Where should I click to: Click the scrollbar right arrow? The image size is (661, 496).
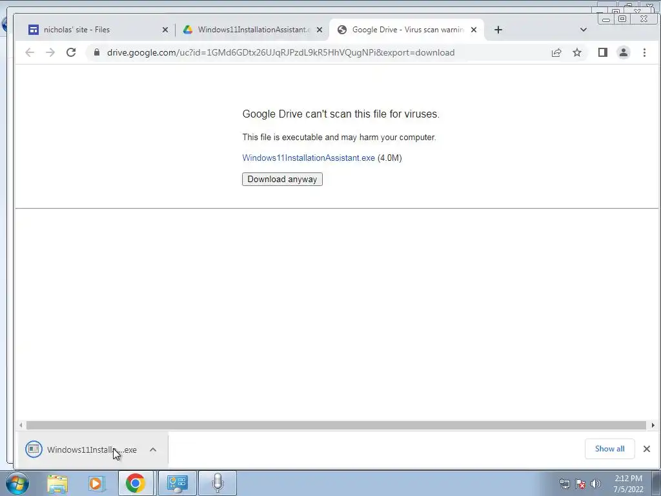653,425
